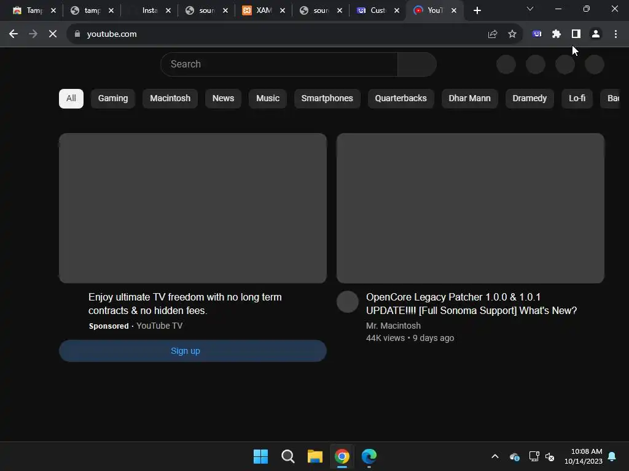The height and width of the screenshot is (471, 629).
Task: Select the Smartphones filter chip
Action: (327, 99)
